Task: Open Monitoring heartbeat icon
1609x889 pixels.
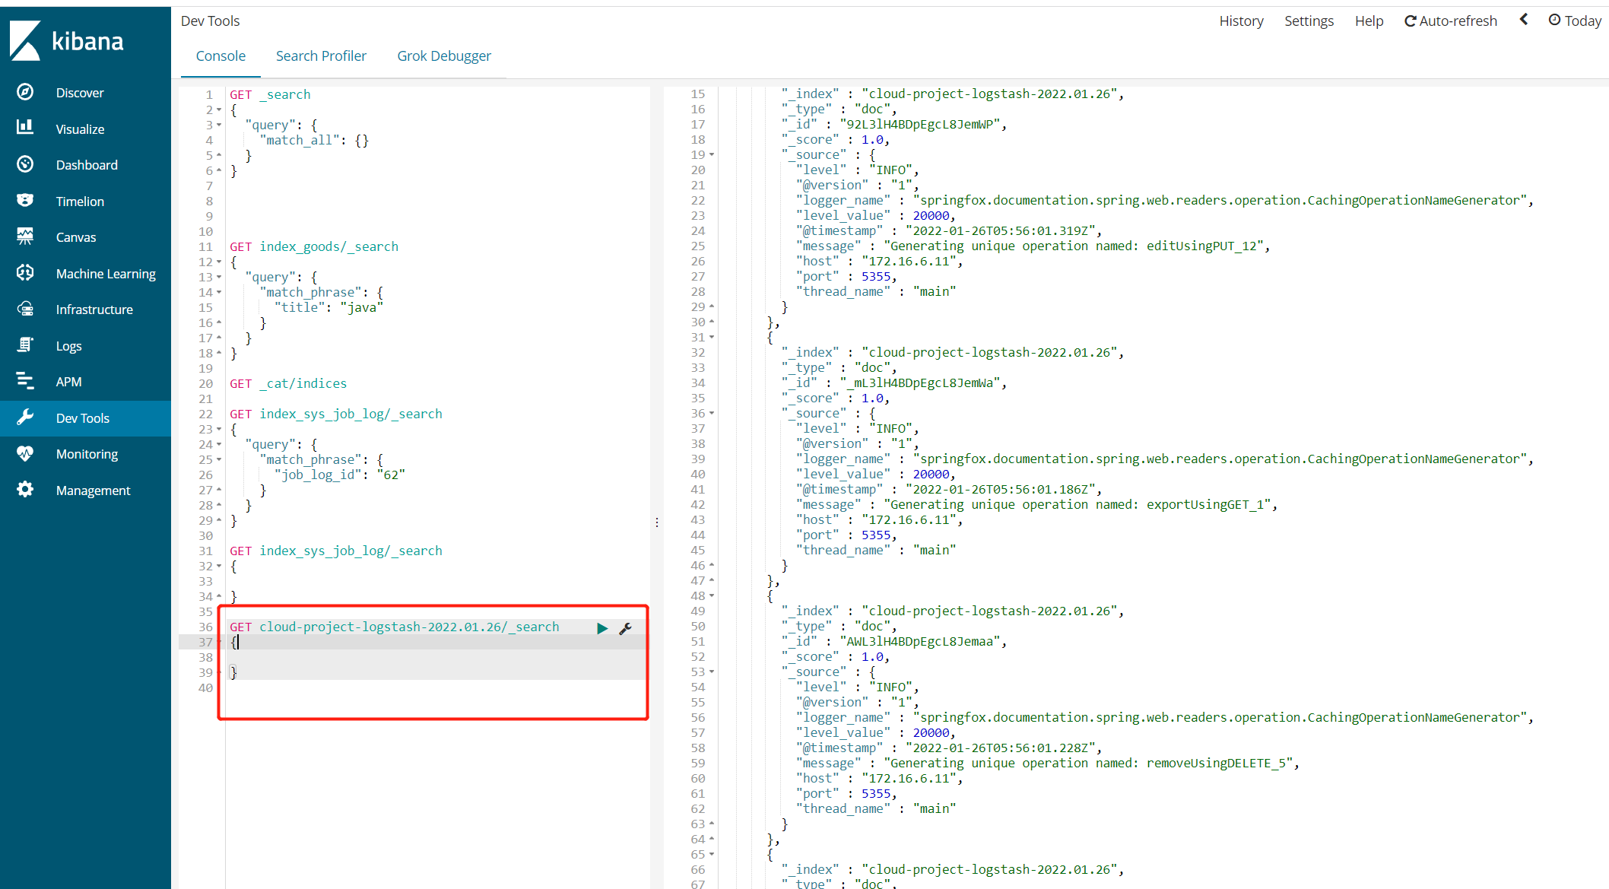Action: 25,453
